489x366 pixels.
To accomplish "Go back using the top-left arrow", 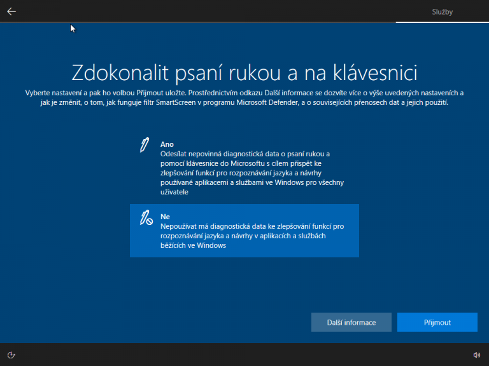I will [11, 11].
